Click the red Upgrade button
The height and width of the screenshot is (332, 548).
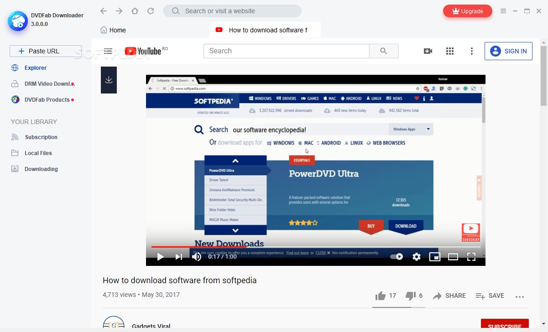(468, 11)
